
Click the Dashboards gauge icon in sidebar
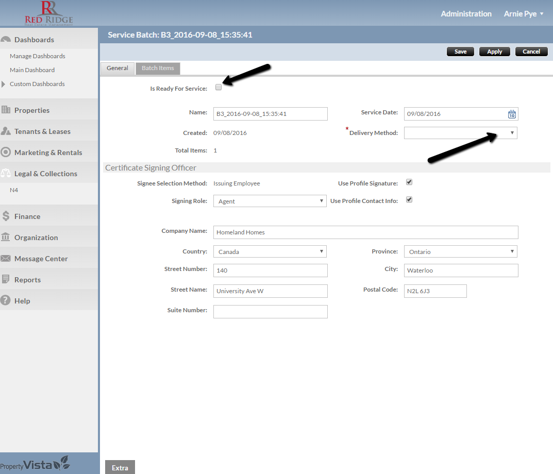point(6,40)
